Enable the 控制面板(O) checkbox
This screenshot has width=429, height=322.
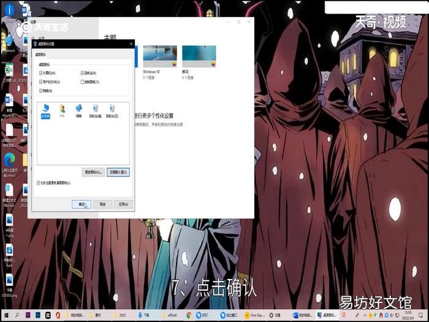[82, 82]
